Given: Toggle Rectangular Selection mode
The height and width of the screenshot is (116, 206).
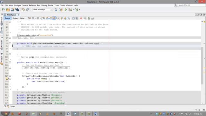Looking at the screenshot, I should (58, 18).
